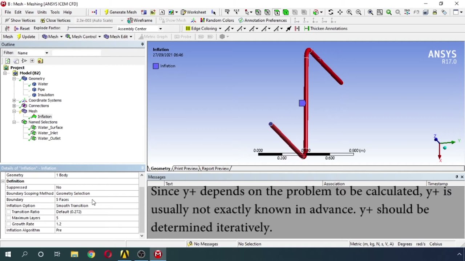The height and width of the screenshot is (261, 465).
Task: Switch to Print Preview tab
Action: [186, 169]
